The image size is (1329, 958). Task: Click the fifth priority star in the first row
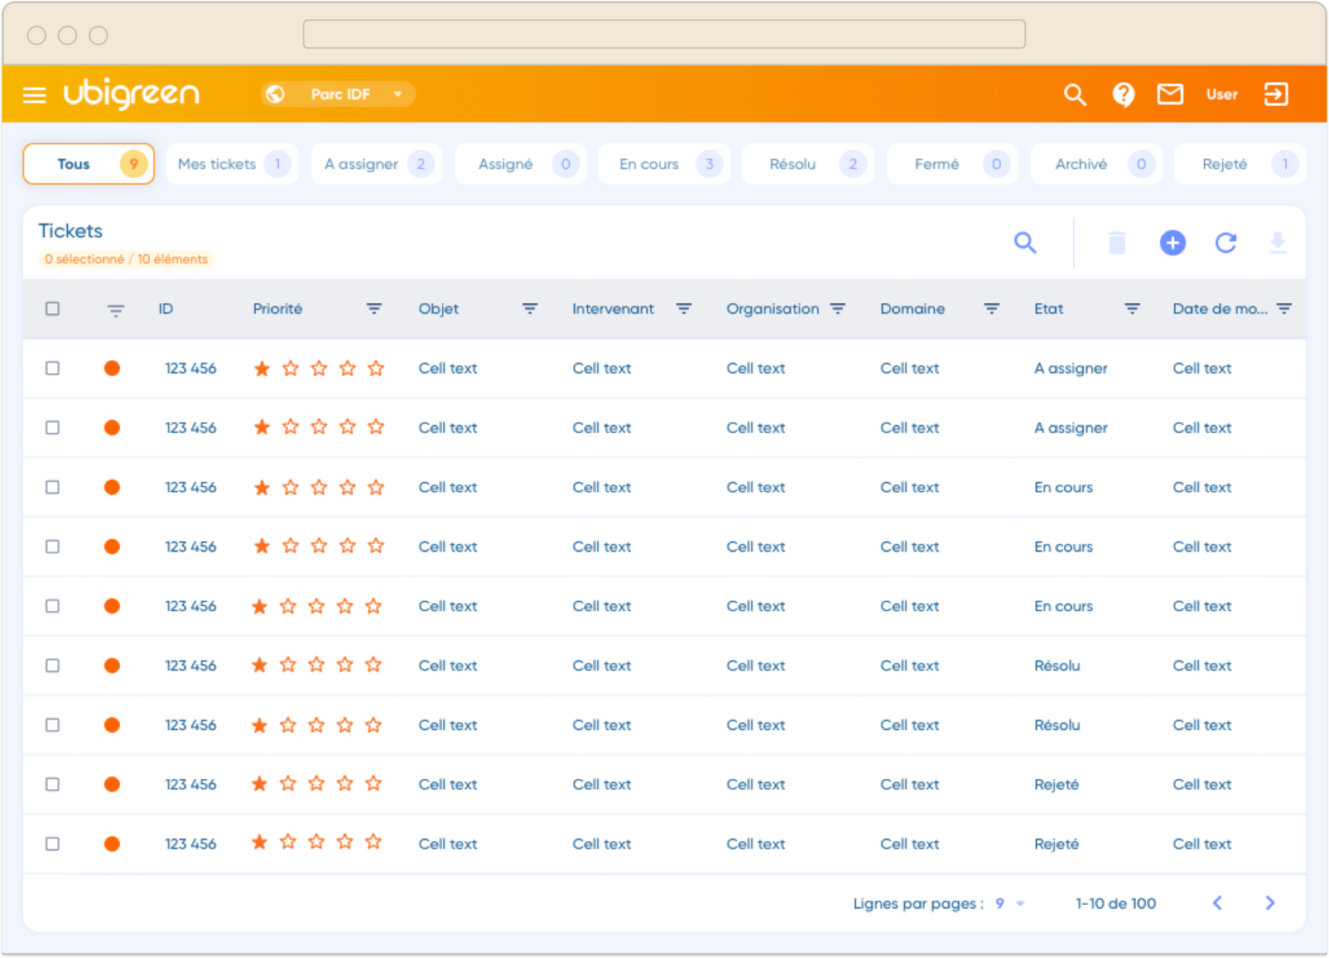376,368
